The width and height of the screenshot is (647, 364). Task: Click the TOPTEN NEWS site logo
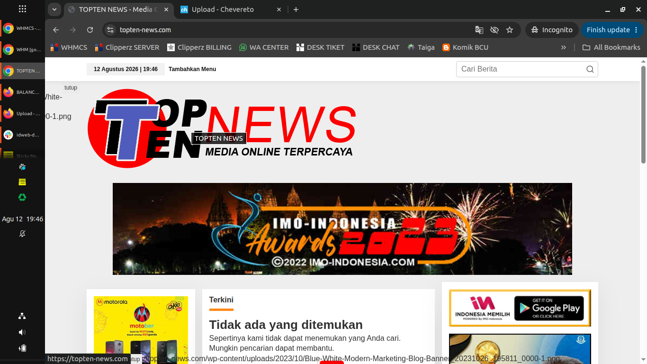click(x=222, y=128)
